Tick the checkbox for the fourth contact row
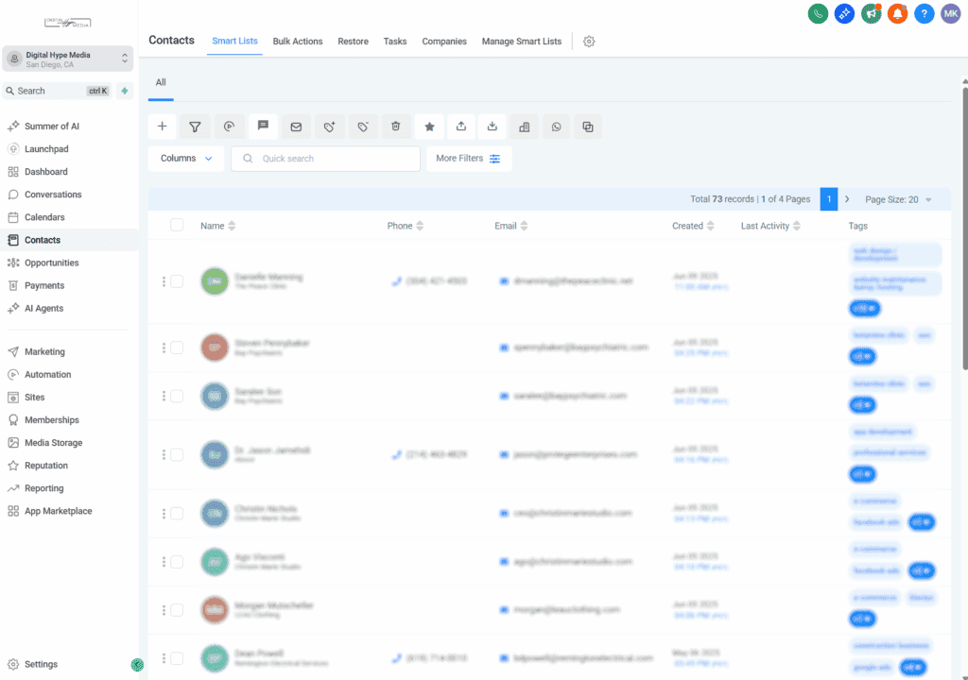The width and height of the screenshot is (968, 680). point(177,455)
